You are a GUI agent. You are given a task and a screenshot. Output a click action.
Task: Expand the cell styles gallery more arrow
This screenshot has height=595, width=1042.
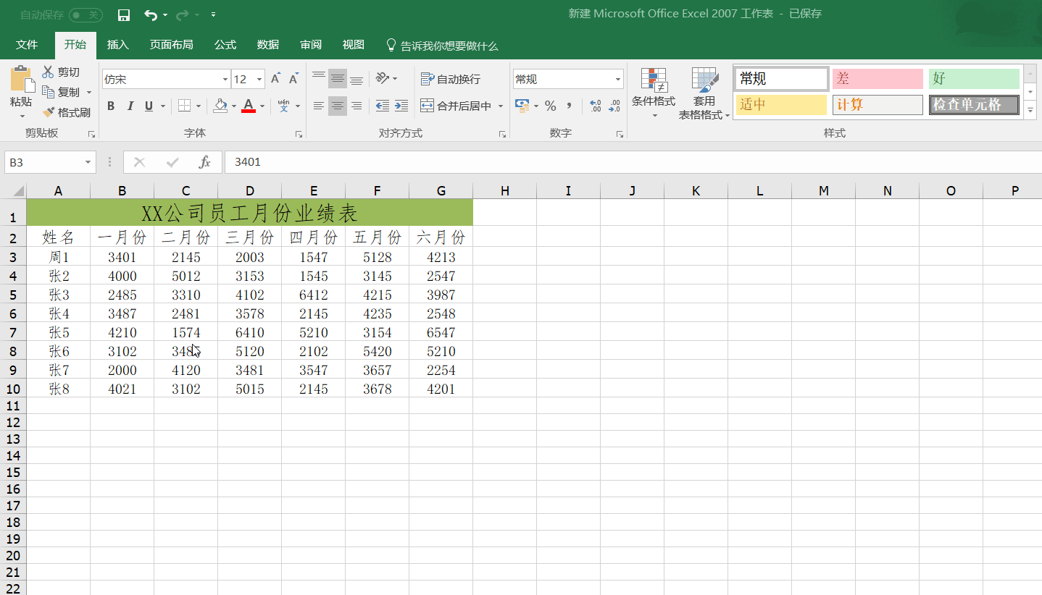pyautogui.click(x=1030, y=111)
